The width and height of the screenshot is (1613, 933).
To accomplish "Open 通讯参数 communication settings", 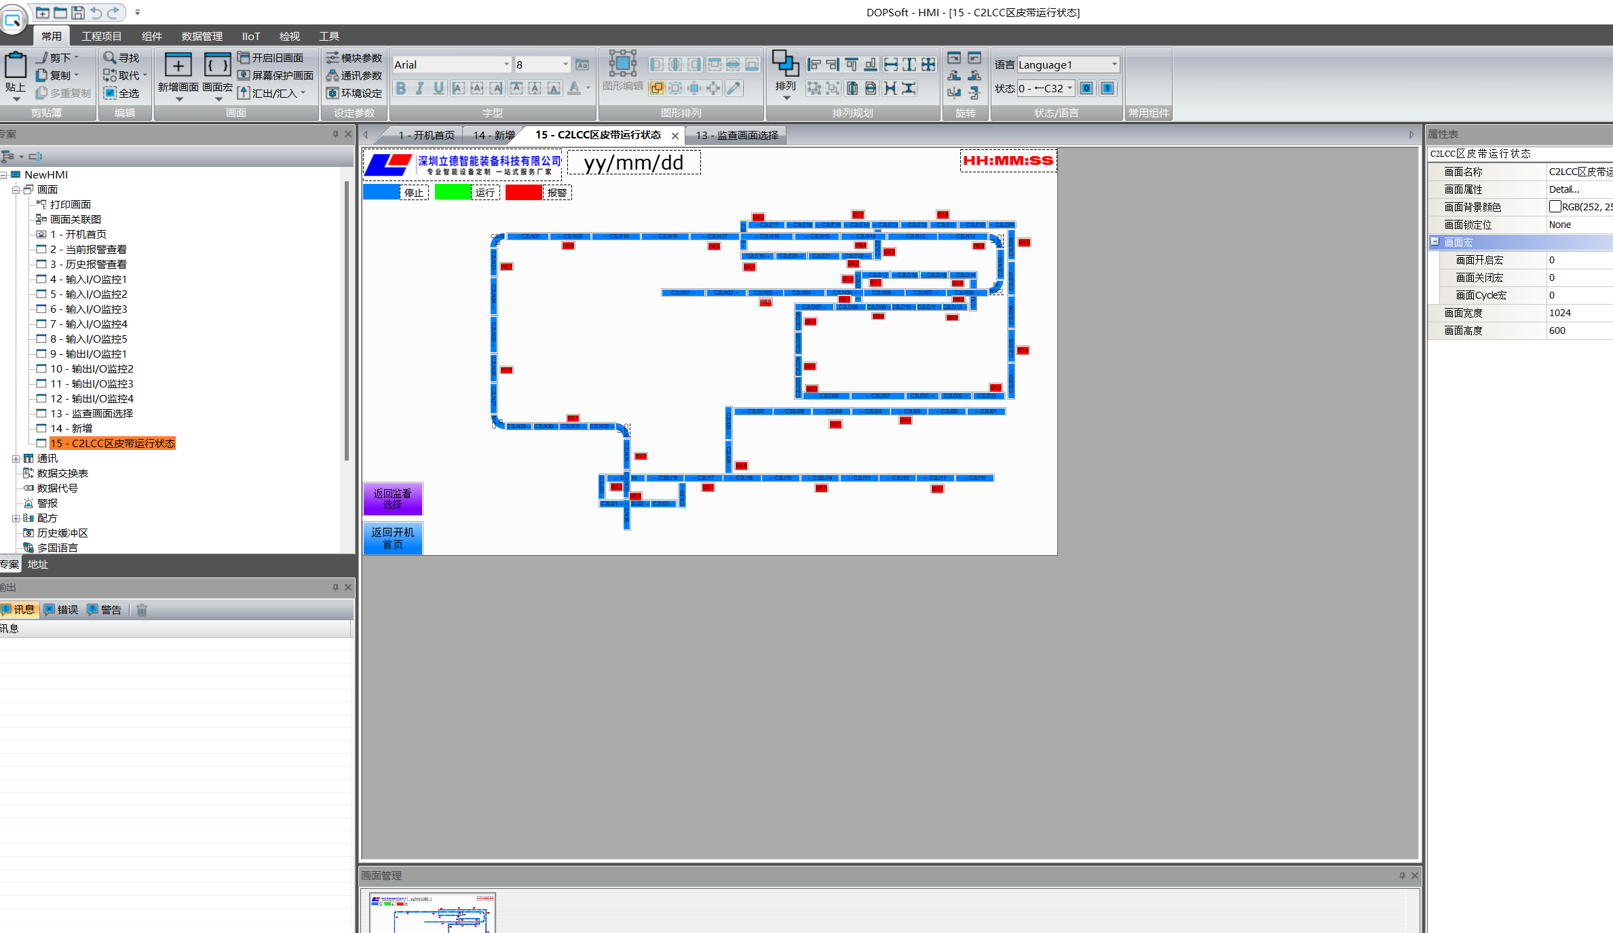I will pos(333,75).
